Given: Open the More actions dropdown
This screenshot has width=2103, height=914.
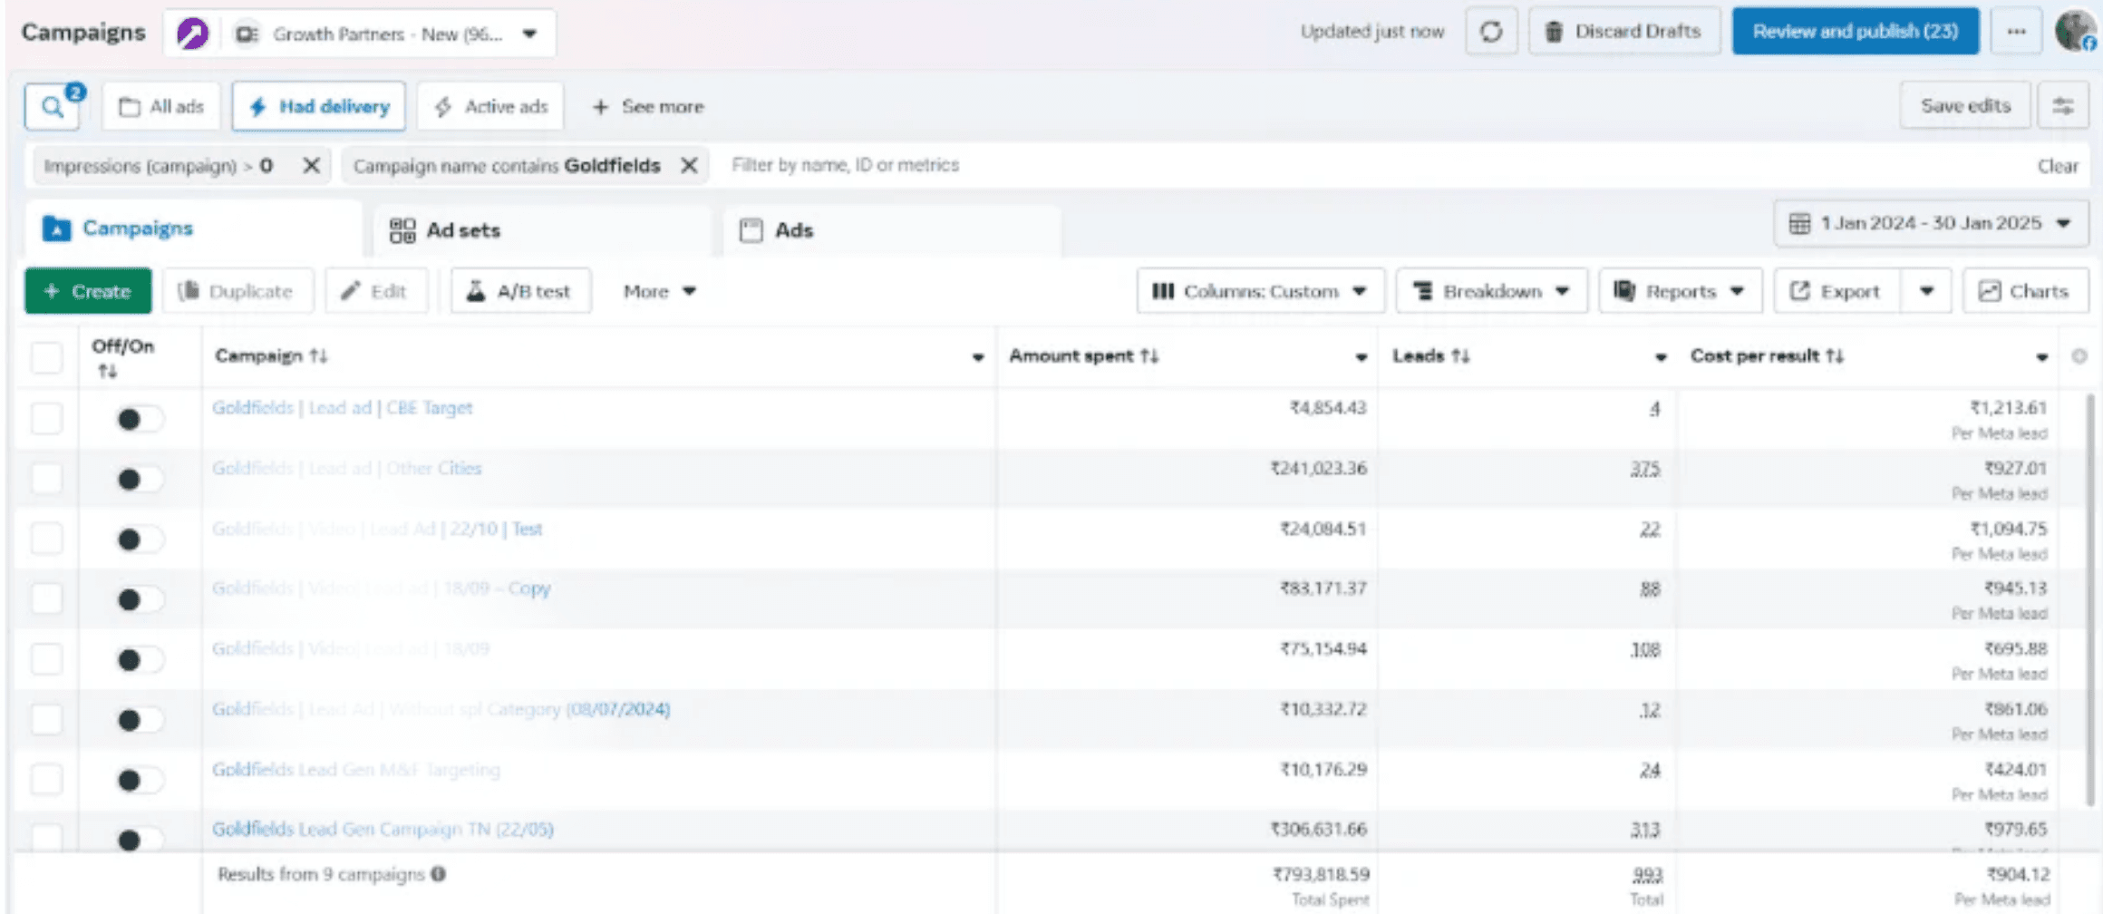Looking at the screenshot, I should 659,291.
